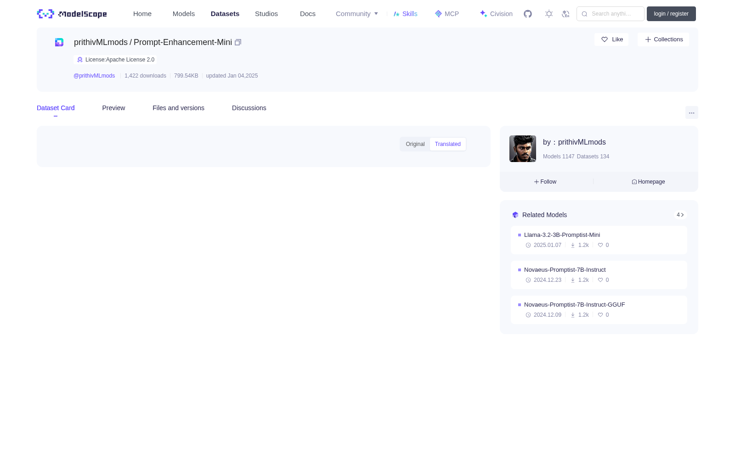Click the Civision sparkle icon
Screen dimensions: 735x459
click(483, 14)
